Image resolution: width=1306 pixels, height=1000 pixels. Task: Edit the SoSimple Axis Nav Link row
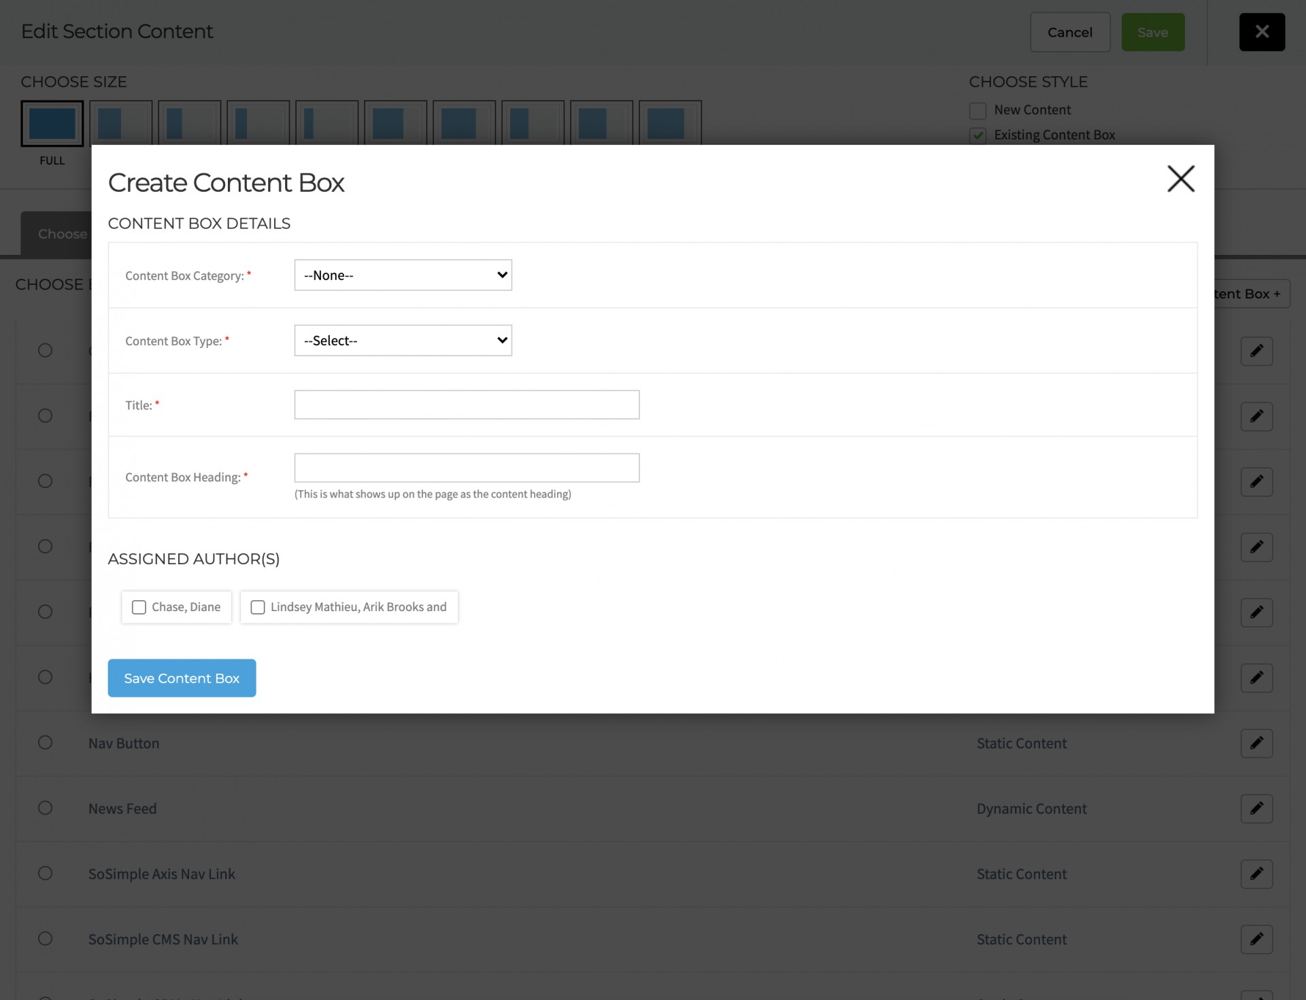(x=1256, y=874)
